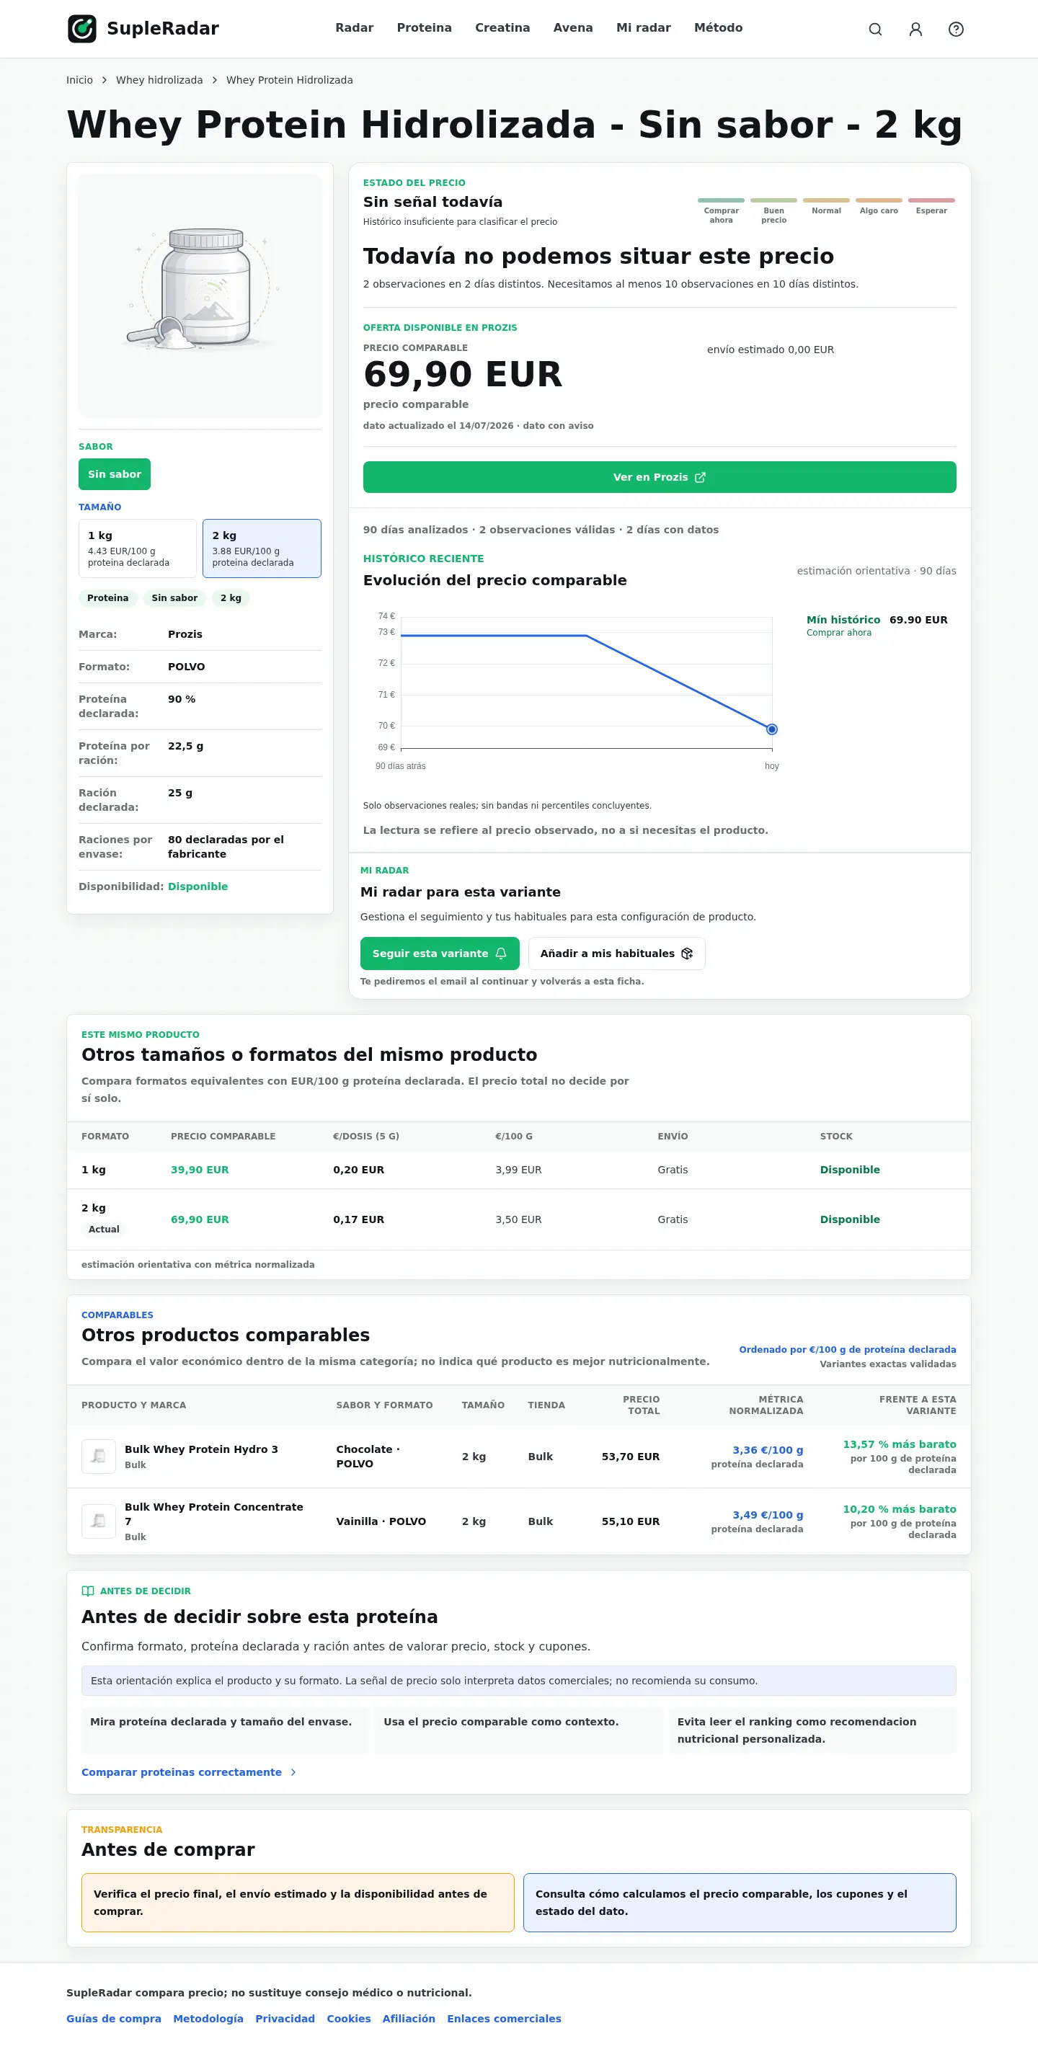Image resolution: width=1038 pixels, height=2049 pixels.
Task: Click the help question mark icon
Action: coord(956,30)
